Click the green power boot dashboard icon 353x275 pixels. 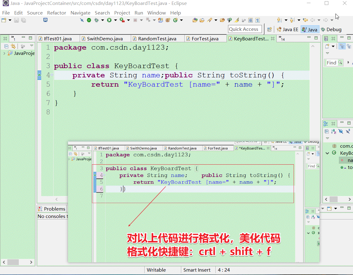tap(89, 20)
